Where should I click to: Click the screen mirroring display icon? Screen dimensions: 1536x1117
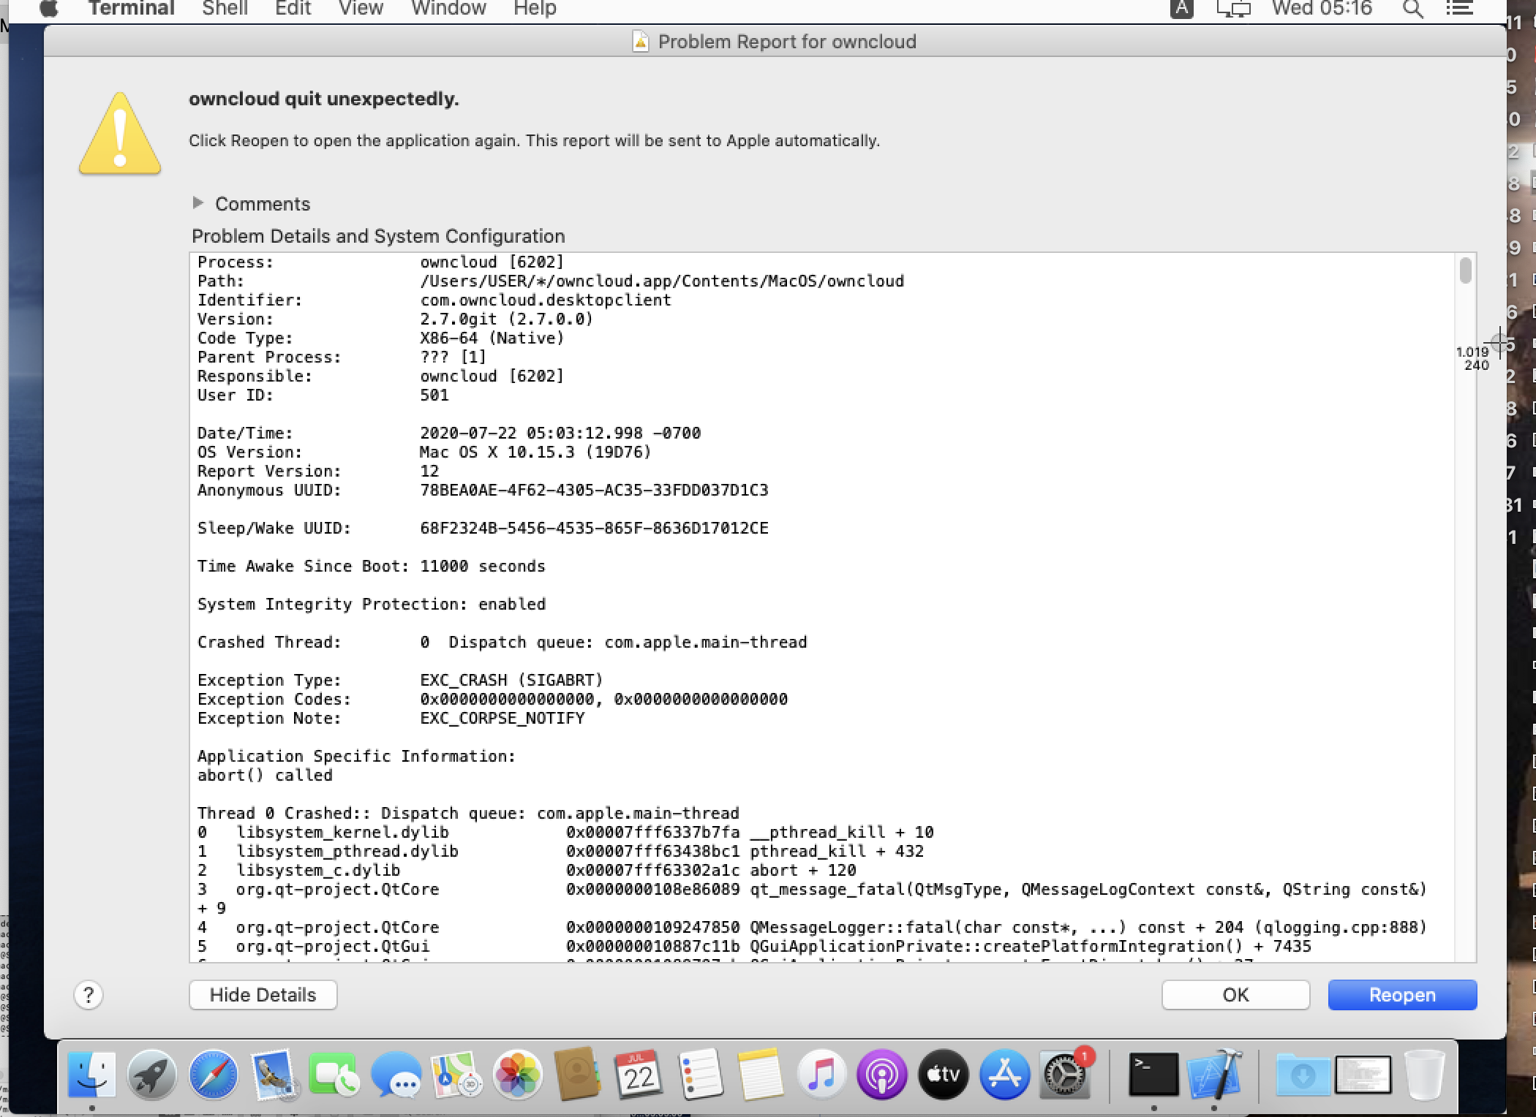[x=1233, y=10]
